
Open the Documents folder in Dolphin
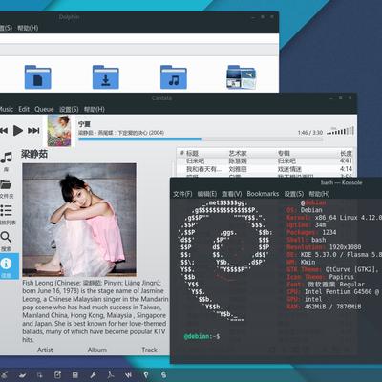(x=37, y=77)
